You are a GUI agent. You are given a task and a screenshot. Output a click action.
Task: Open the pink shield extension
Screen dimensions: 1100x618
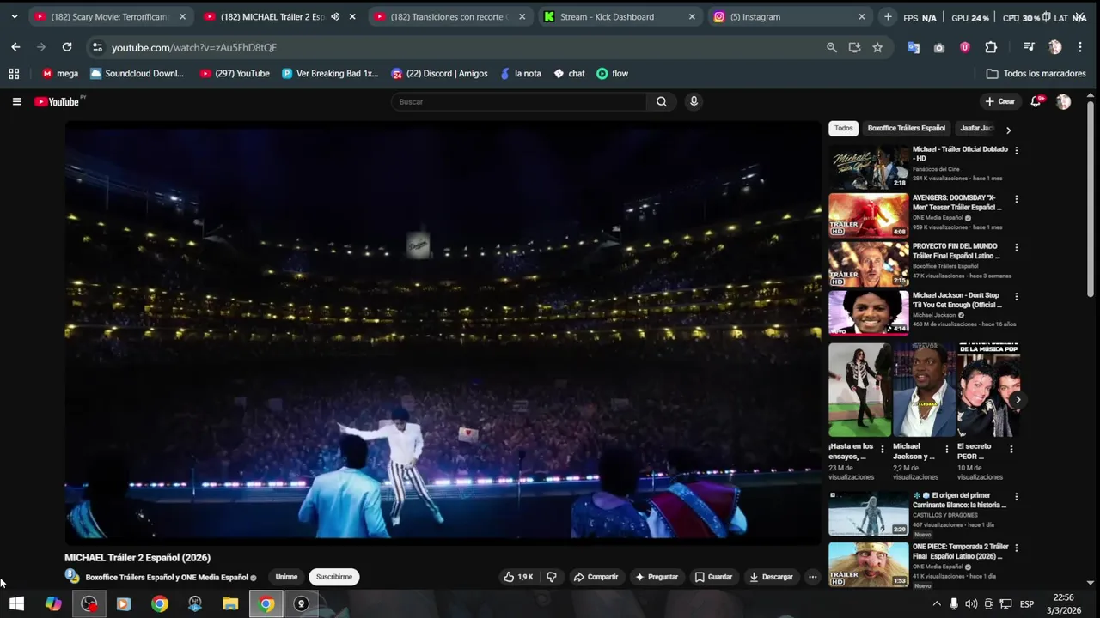tap(965, 47)
